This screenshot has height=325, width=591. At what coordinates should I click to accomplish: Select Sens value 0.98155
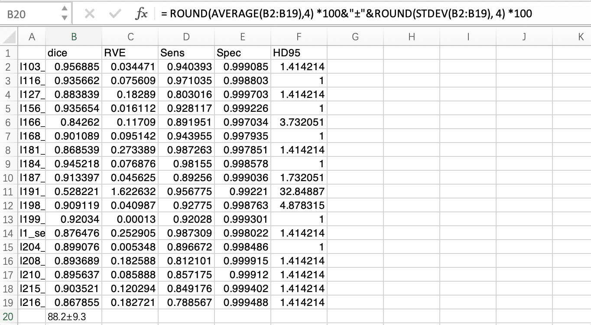coord(186,164)
